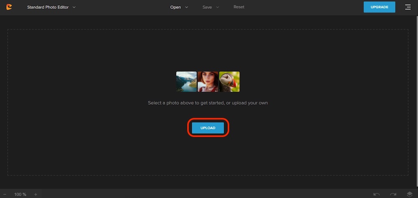Click the blue UPGRADE button

coord(380,7)
